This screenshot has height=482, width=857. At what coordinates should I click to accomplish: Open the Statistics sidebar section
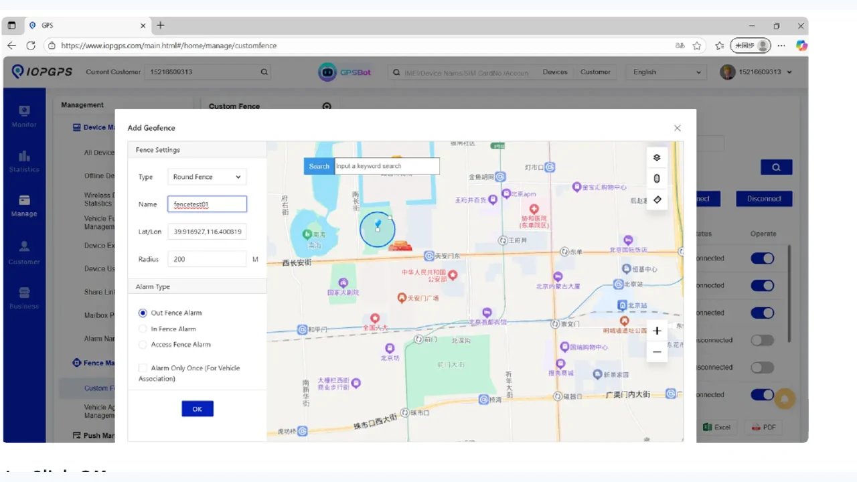pyautogui.click(x=24, y=161)
